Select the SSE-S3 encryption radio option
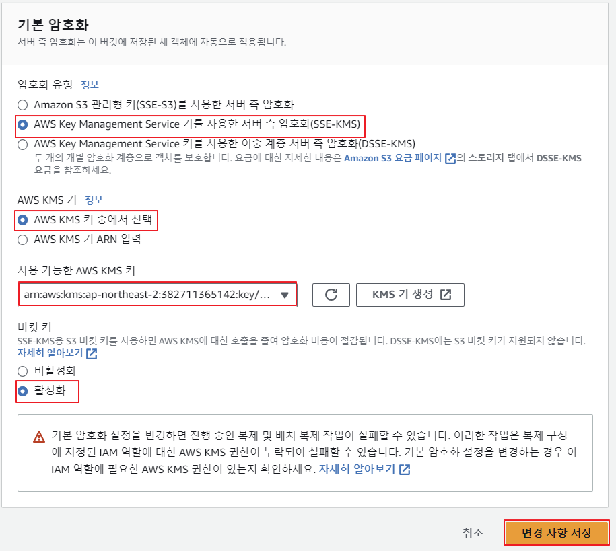 (23, 105)
